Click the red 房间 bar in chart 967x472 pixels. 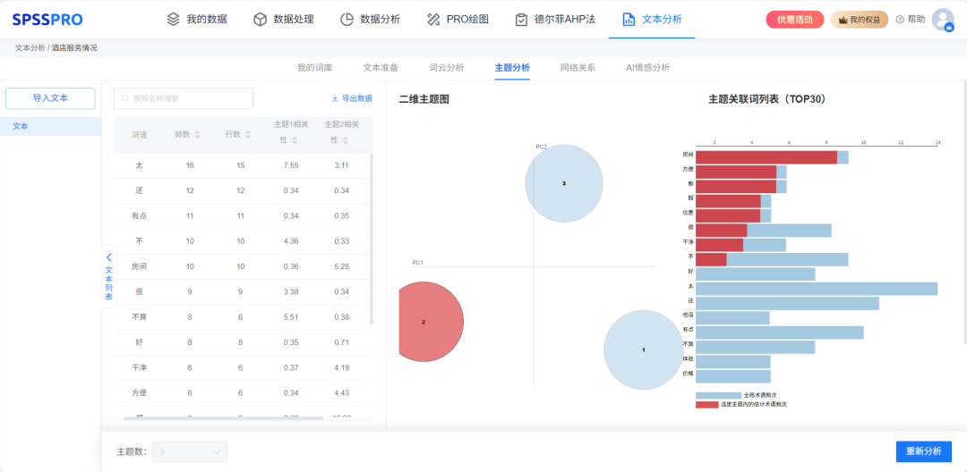pyautogui.click(x=766, y=157)
